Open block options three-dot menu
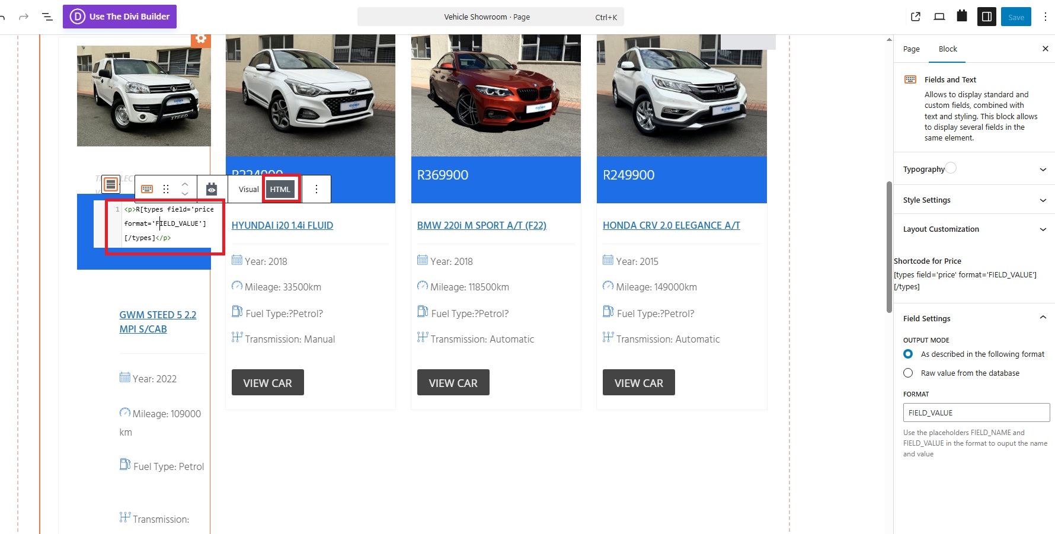Viewport: 1055px width, 534px height. 316,189
